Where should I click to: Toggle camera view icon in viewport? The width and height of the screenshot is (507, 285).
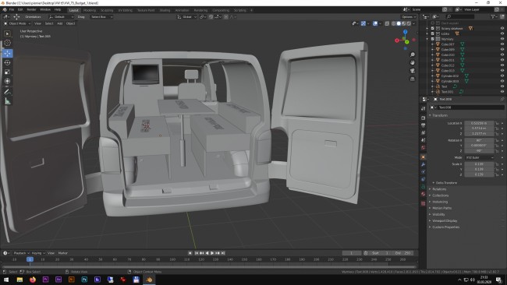(x=413, y=71)
